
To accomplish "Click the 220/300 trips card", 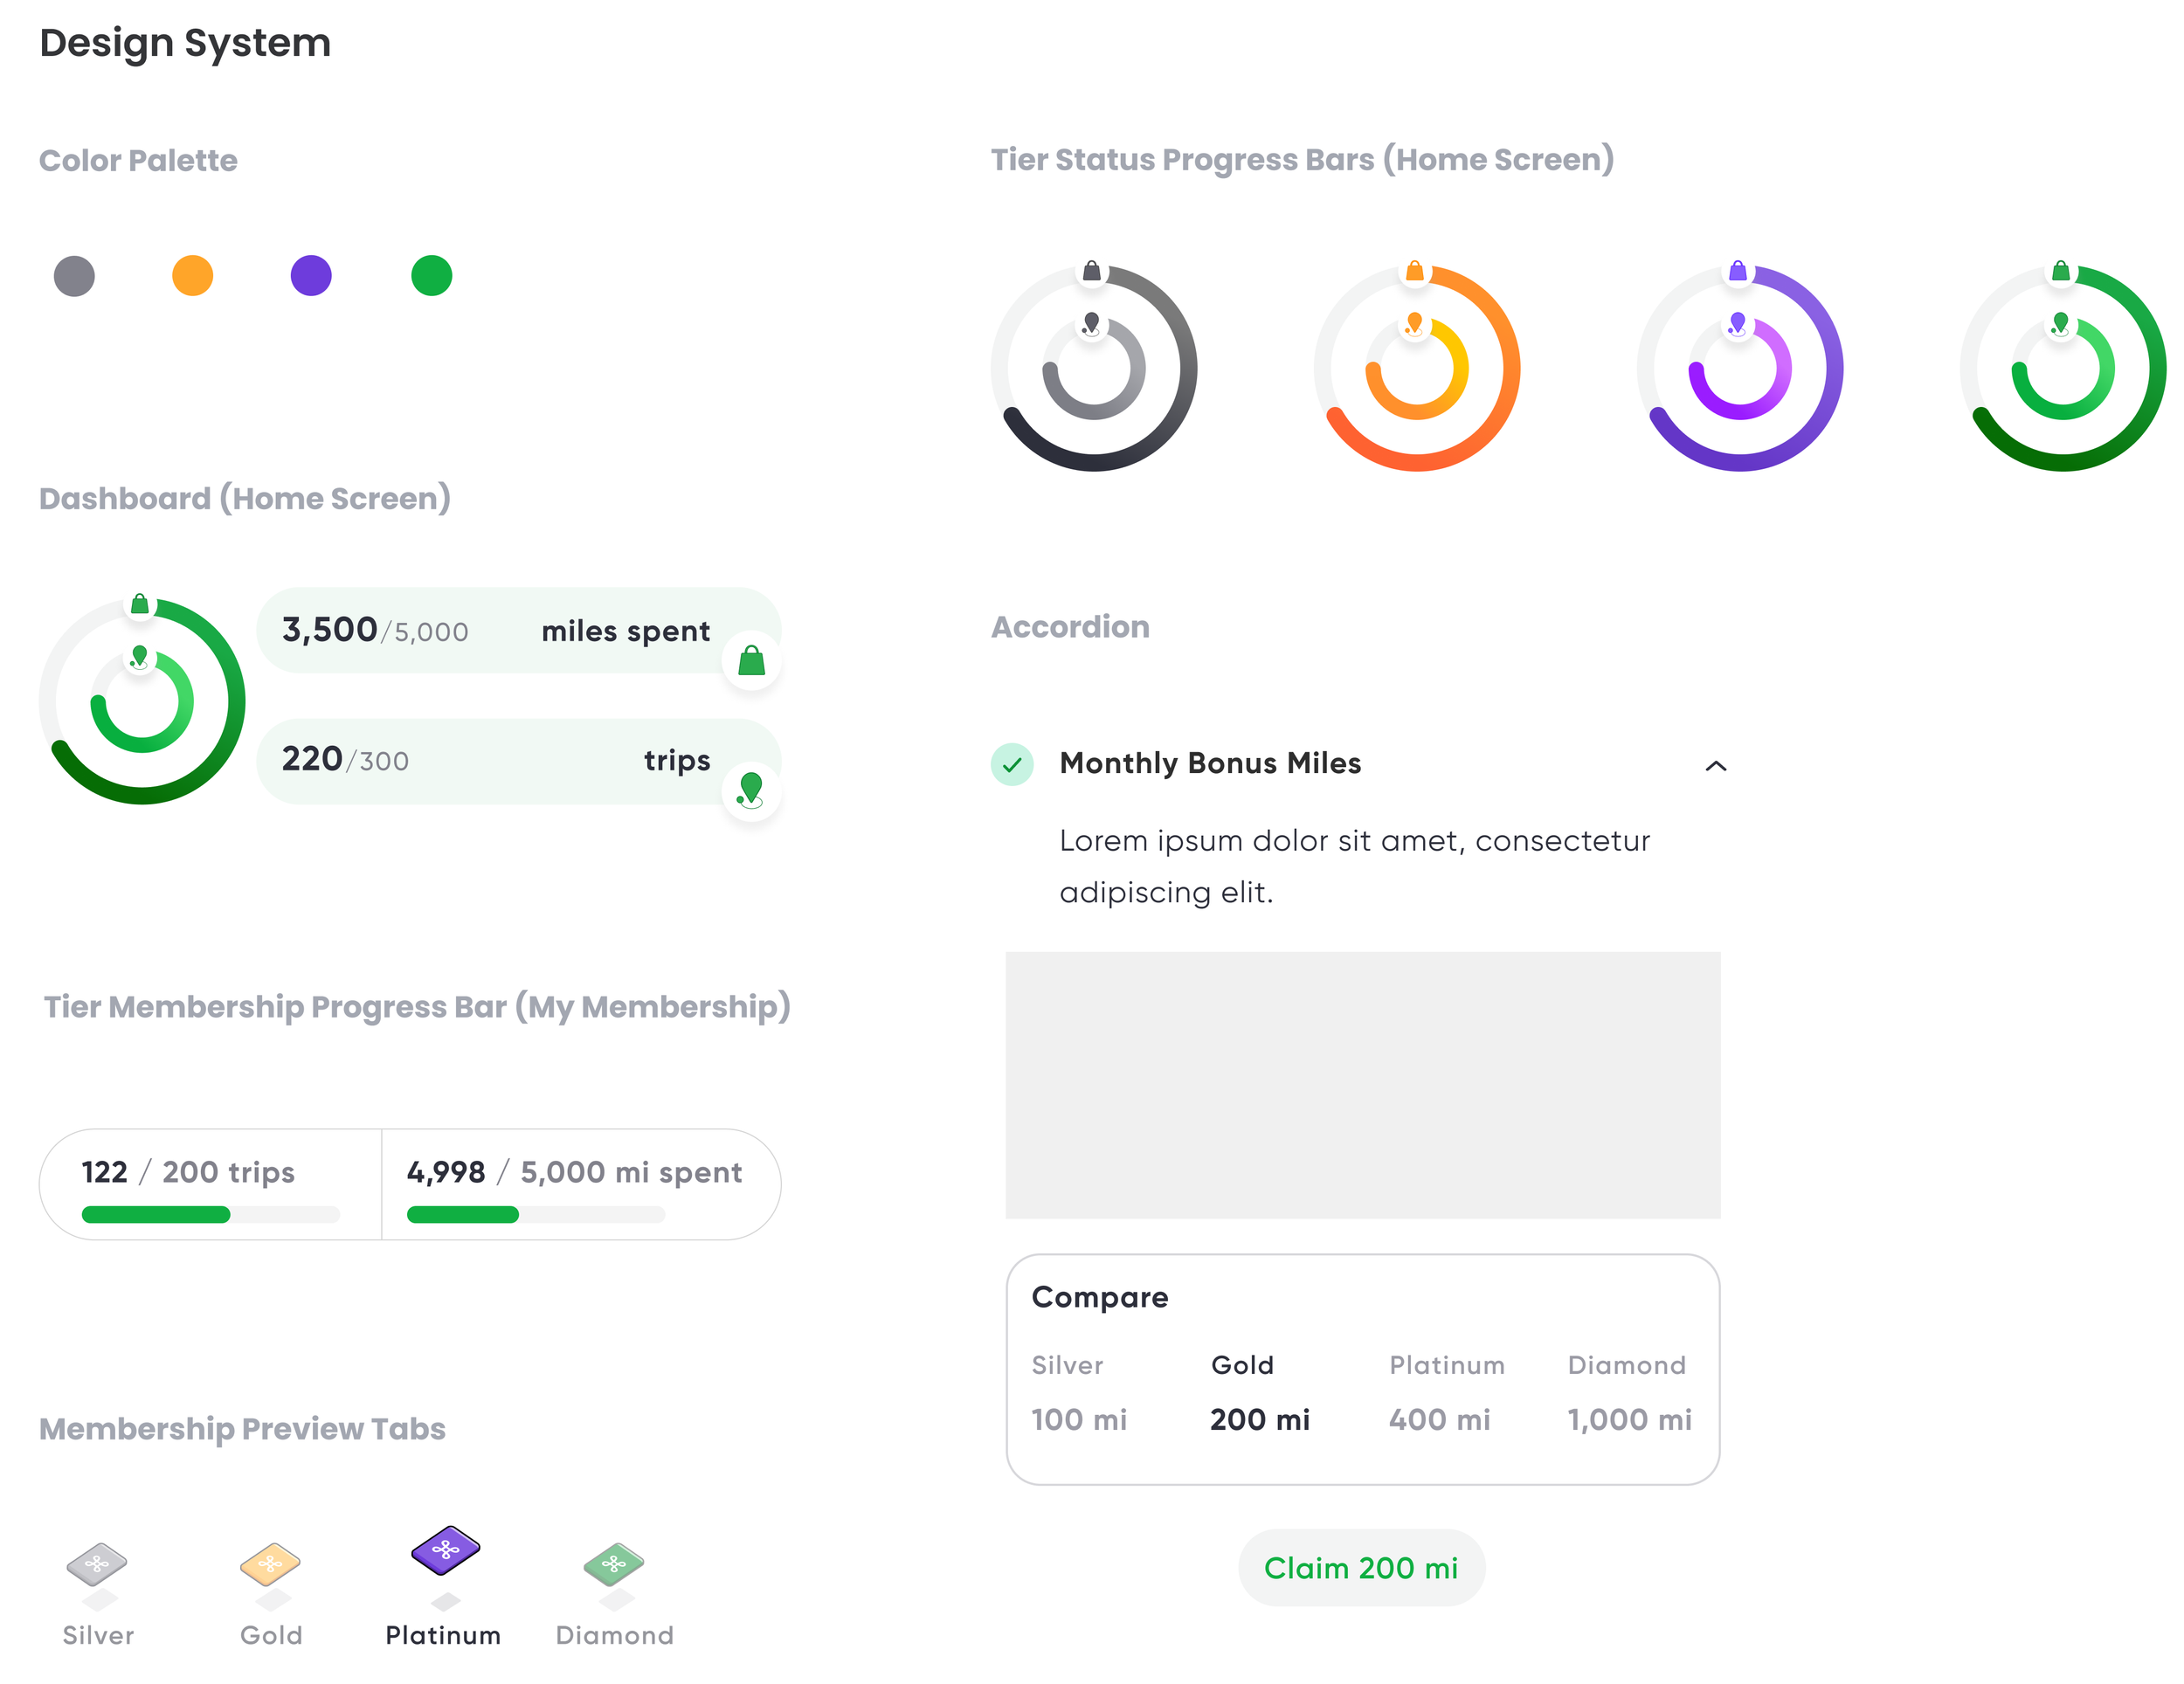I will [519, 761].
